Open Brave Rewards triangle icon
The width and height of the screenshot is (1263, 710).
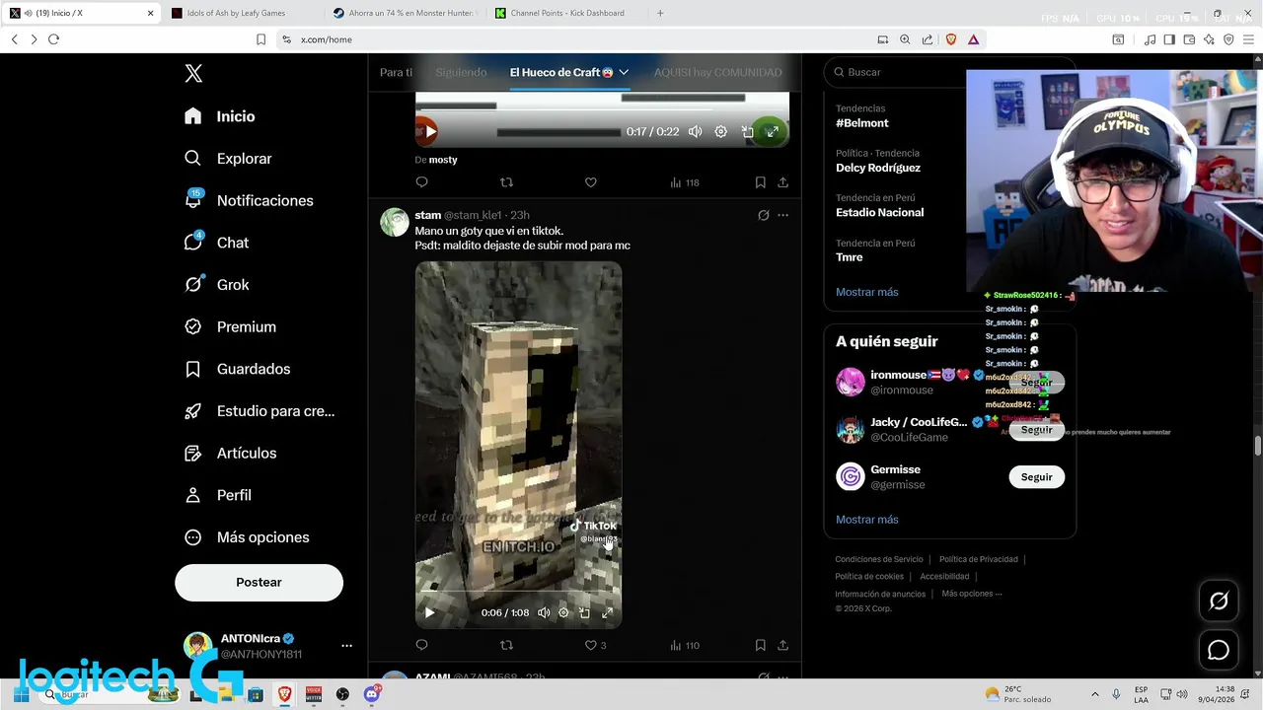point(973,39)
